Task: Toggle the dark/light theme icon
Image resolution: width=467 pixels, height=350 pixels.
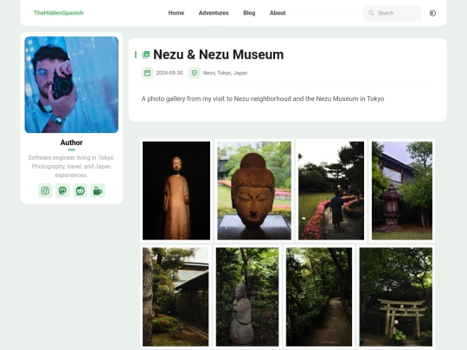Action: tap(432, 13)
